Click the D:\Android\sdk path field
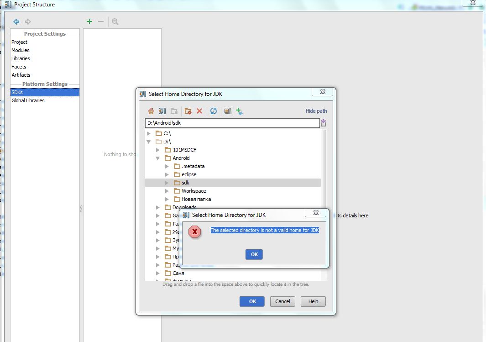 tap(232, 123)
